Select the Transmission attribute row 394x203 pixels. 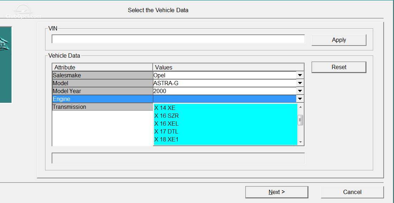tap(102, 107)
